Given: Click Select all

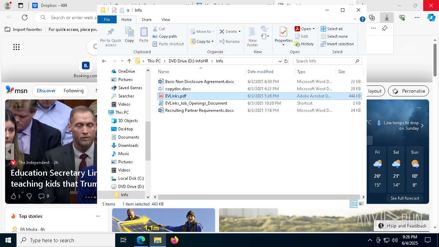Looking at the screenshot, I should point(332,29).
